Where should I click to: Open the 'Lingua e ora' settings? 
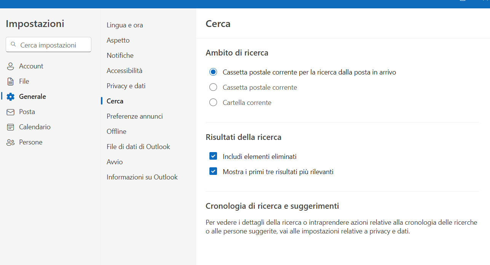(125, 25)
